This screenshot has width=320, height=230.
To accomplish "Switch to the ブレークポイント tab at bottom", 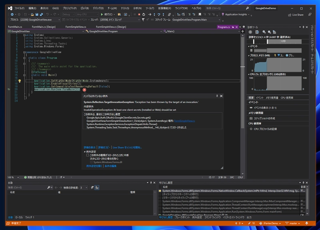I will tap(182, 218).
